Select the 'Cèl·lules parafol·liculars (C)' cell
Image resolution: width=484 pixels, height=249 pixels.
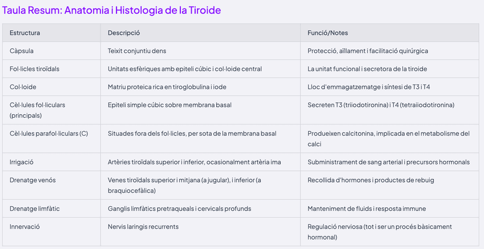[49, 134]
